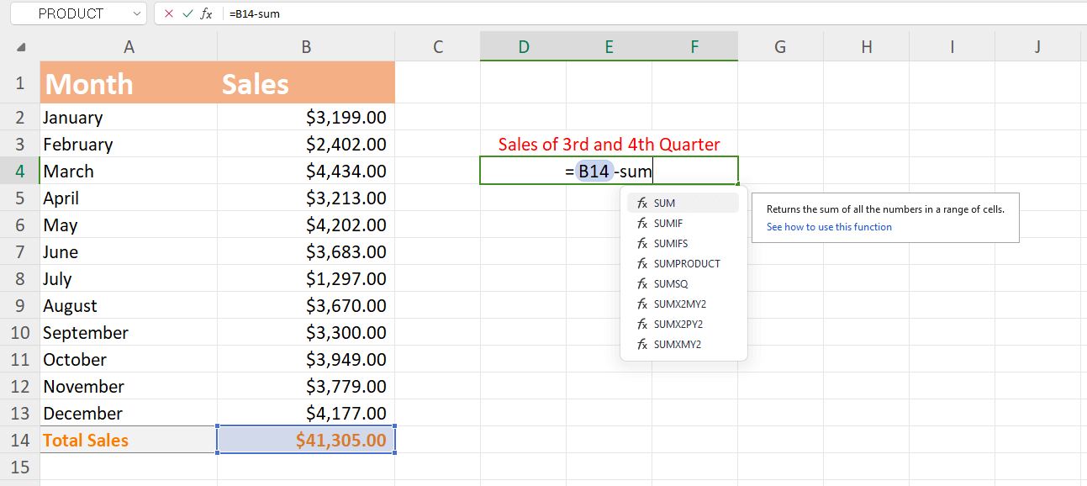Click the fx icon next to SUMXMY2
This screenshot has height=486, width=1087.
[641, 344]
